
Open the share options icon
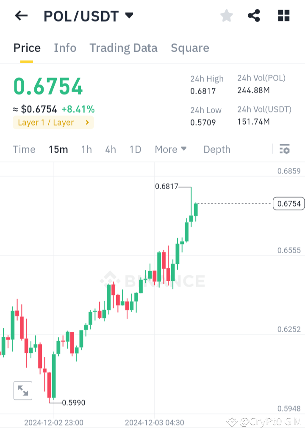(254, 16)
